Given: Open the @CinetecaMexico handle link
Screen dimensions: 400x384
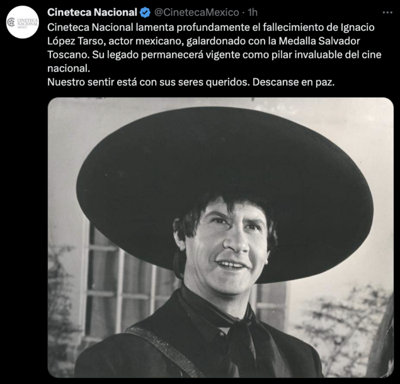Looking at the screenshot, I should click(x=197, y=13).
